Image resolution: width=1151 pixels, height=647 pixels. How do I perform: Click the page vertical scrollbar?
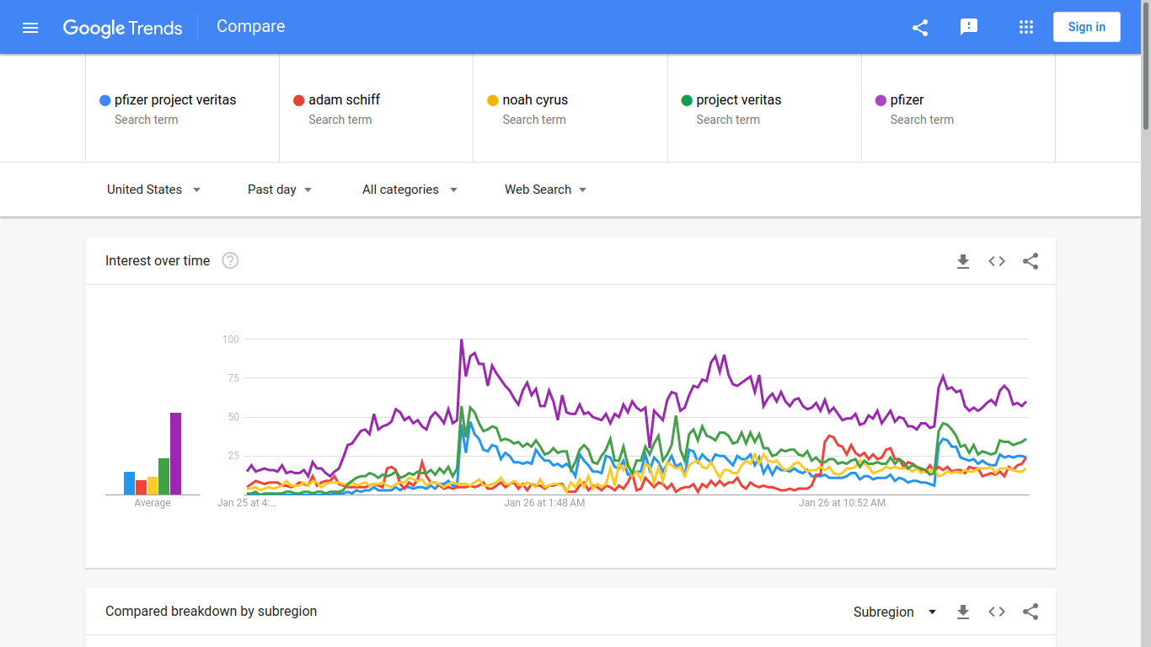point(1146,66)
